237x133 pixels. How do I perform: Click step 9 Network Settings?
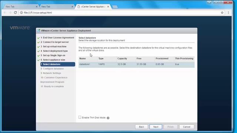pos(51,73)
